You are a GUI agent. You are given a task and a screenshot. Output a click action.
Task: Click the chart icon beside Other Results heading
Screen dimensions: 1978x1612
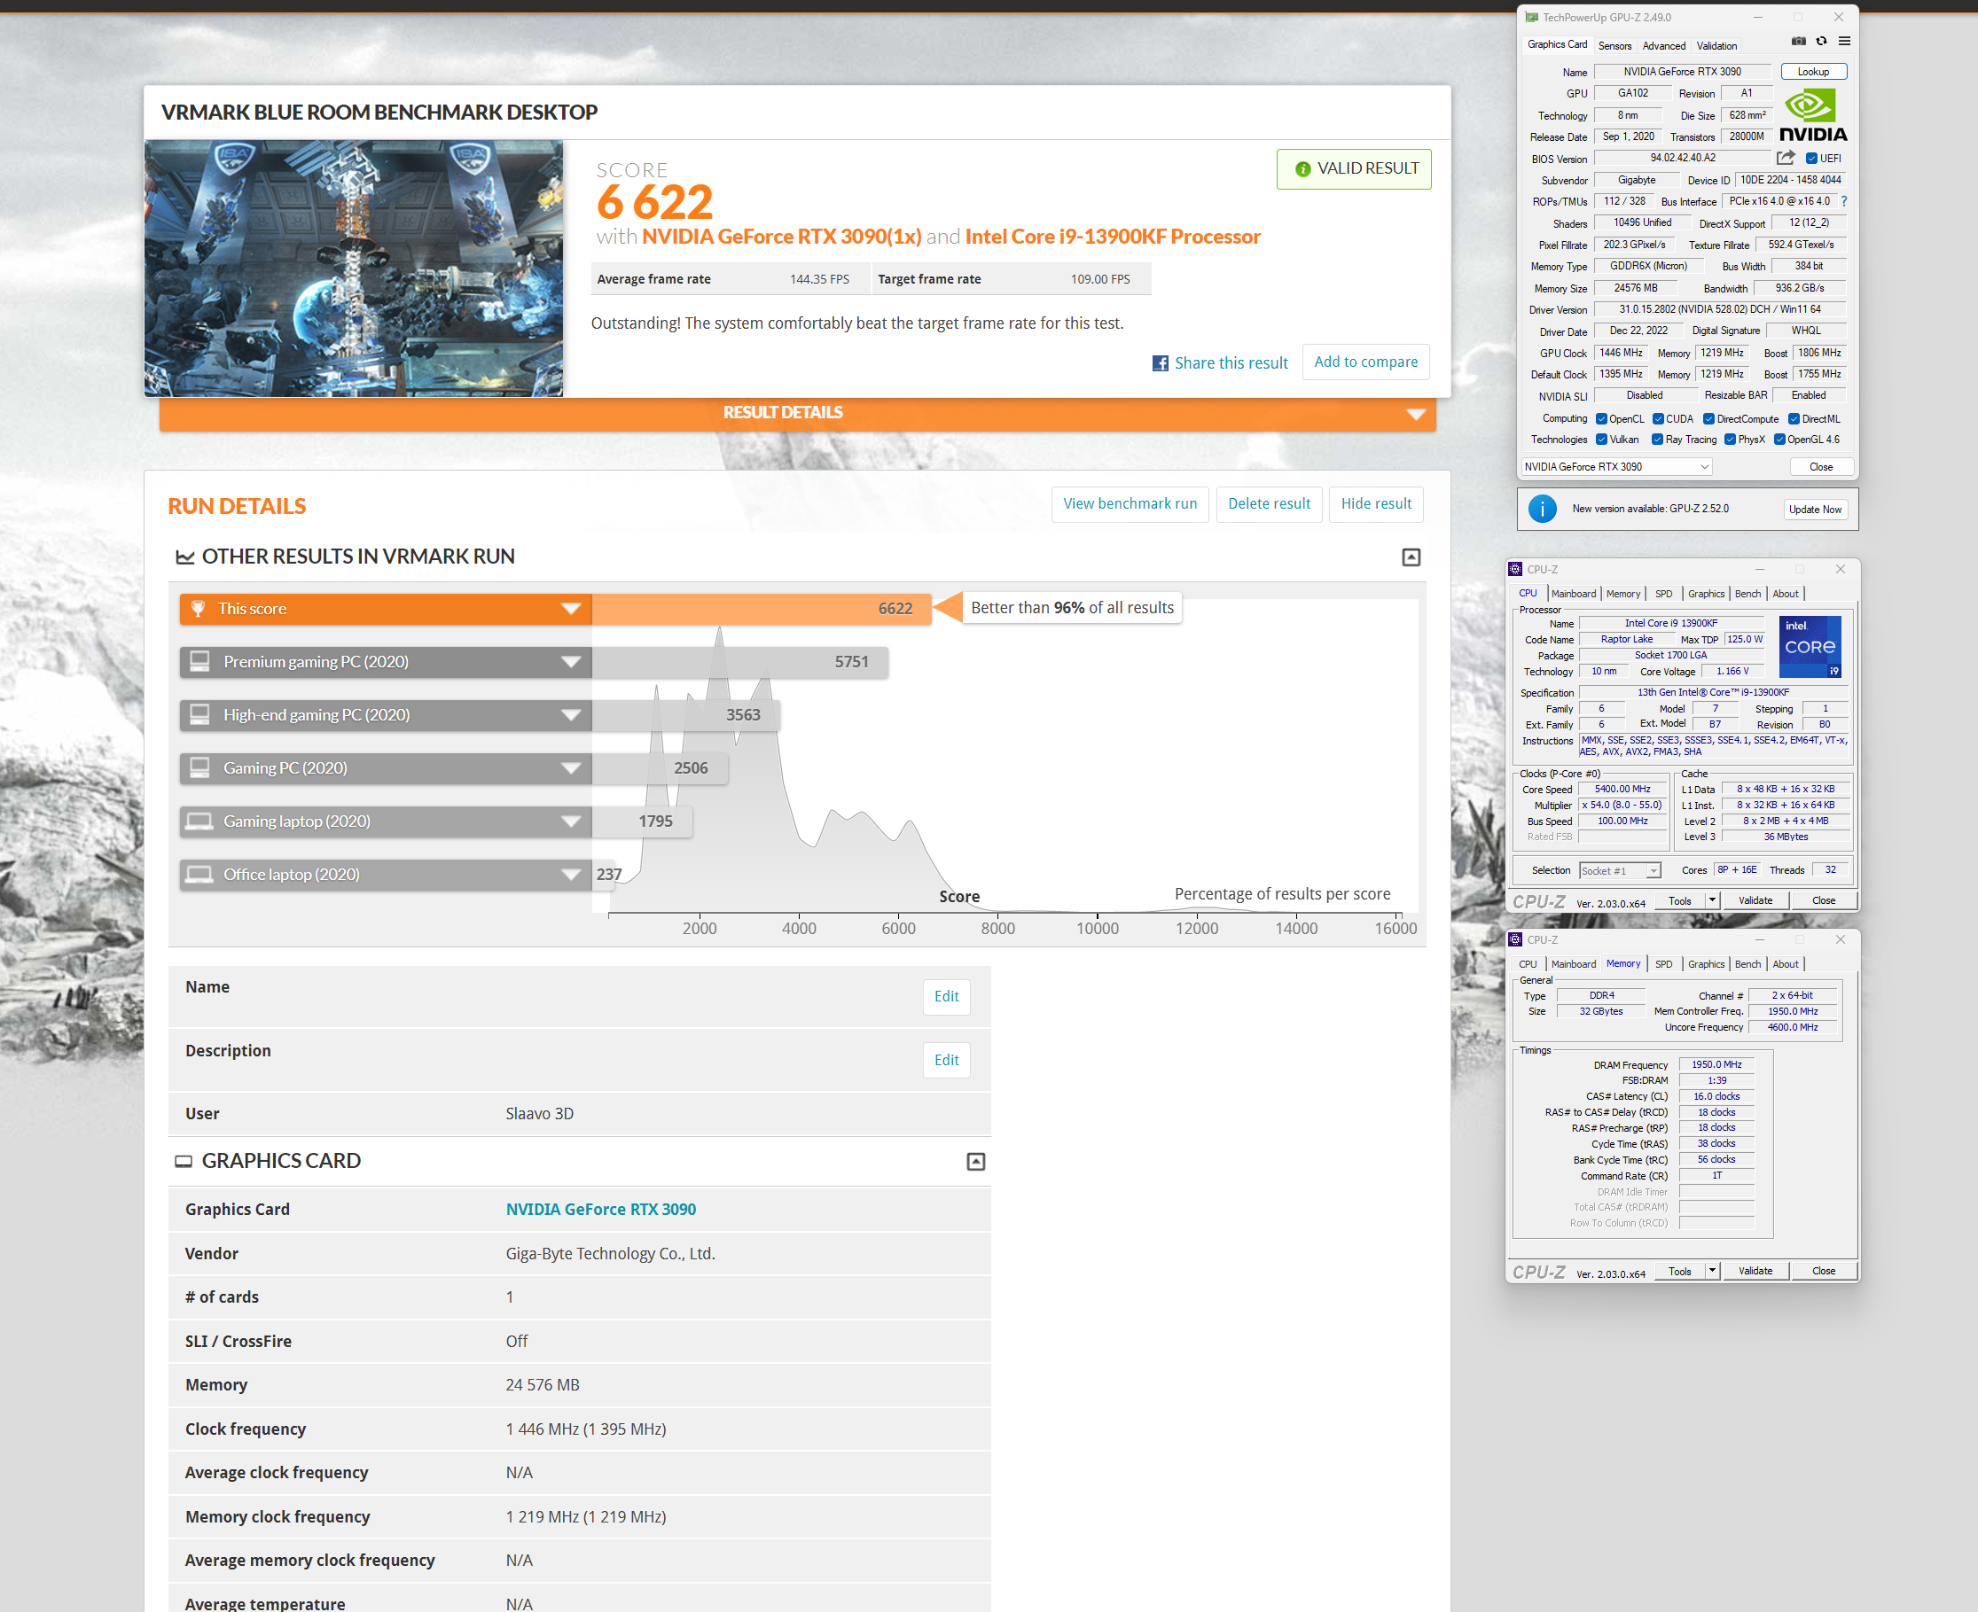(185, 557)
